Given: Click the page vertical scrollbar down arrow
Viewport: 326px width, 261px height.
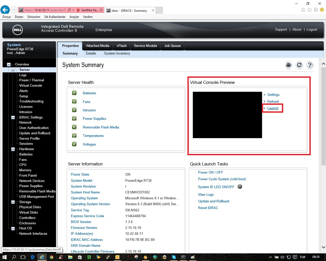Looking at the screenshot, I should coord(323,247).
